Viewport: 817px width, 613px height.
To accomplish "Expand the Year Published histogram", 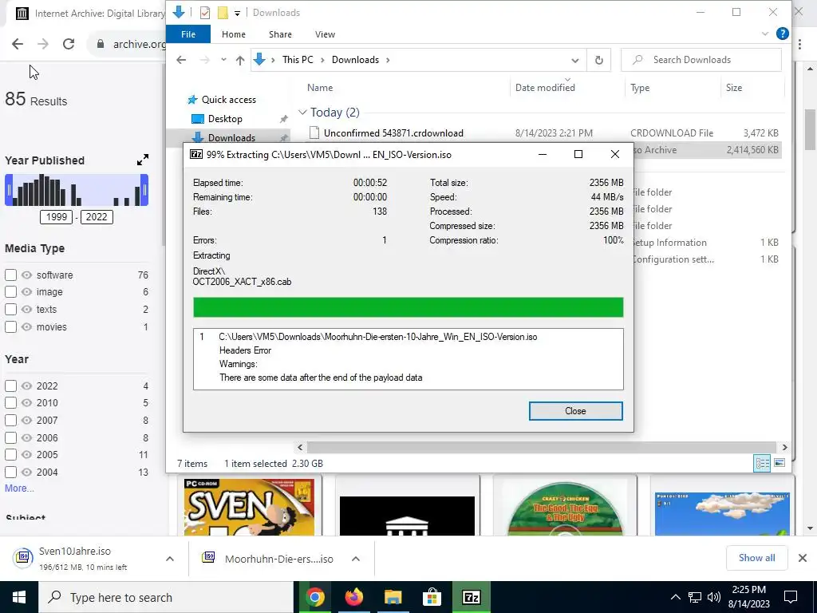I will point(143,160).
